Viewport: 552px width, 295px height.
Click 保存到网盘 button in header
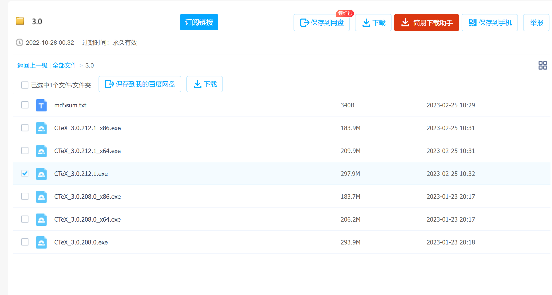click(x=322, y=23)
